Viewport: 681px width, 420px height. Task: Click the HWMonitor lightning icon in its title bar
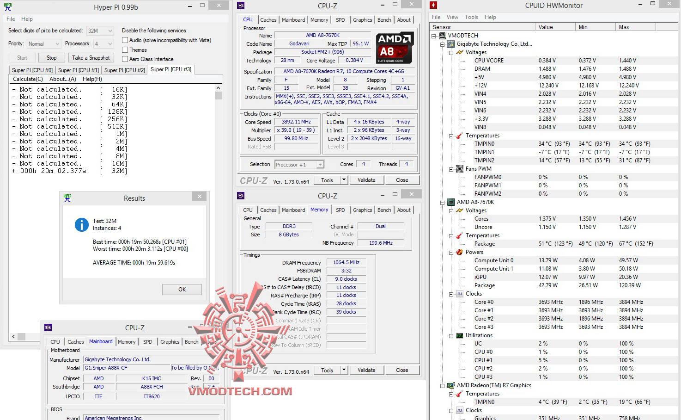click(x=433, y=6)
